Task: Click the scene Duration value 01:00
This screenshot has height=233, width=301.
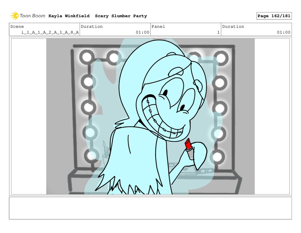Action: pyautogui.click(x=143, y=32)
